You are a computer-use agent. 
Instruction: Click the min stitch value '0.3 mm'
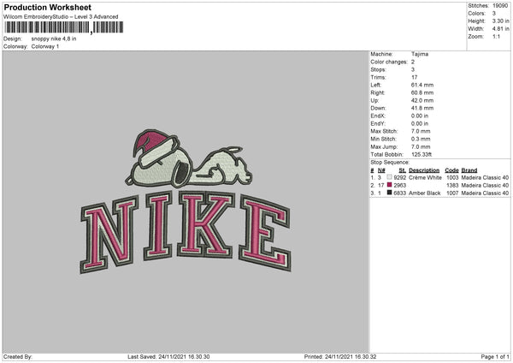point(421,139)
